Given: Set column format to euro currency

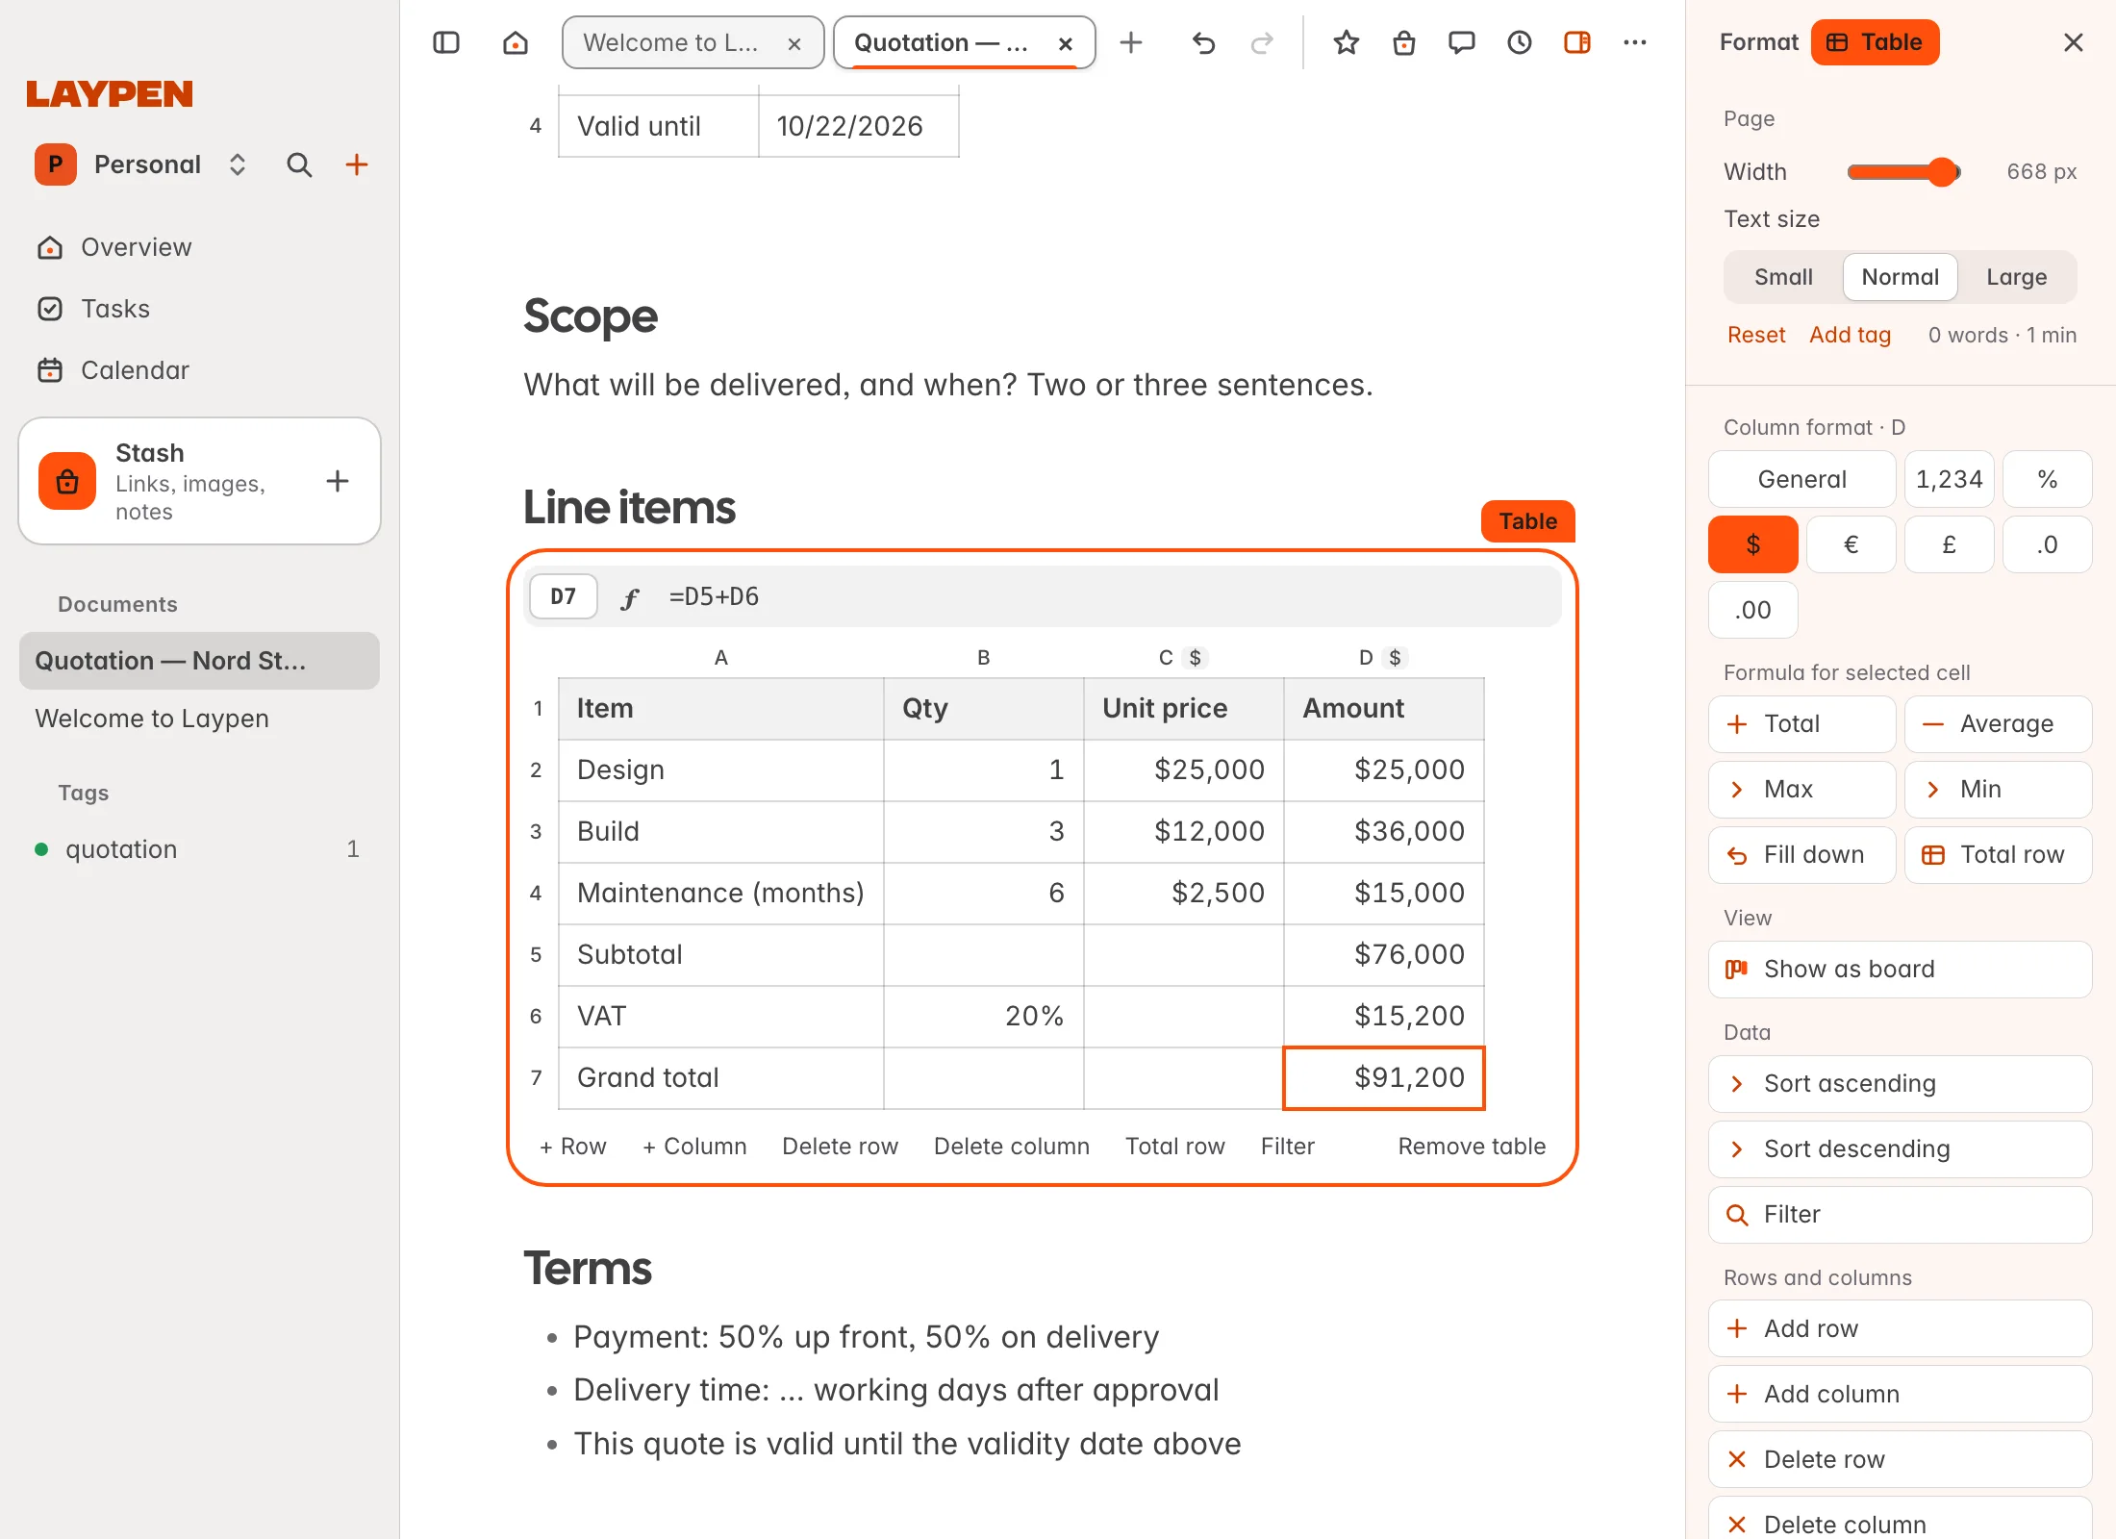Looking at the screenshot, I should coord(1851,544).
